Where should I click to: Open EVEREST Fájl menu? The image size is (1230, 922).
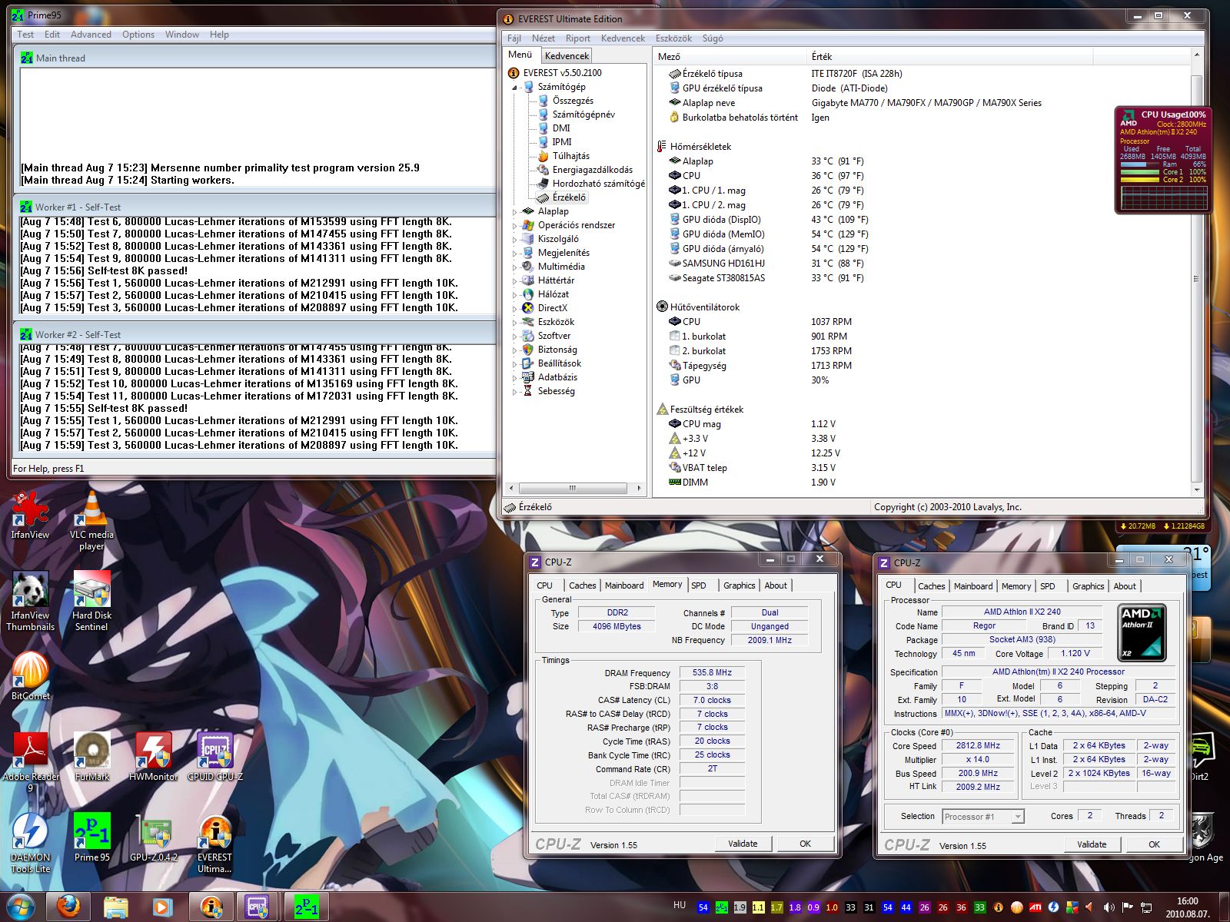(x=514, y=38)
